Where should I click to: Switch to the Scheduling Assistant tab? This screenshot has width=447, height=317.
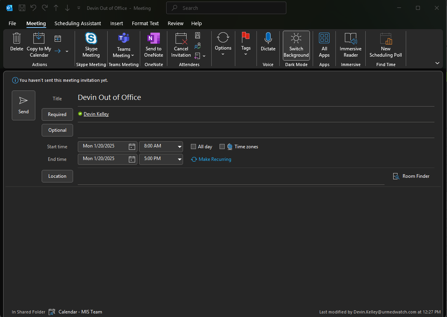(x=78, y=24)
